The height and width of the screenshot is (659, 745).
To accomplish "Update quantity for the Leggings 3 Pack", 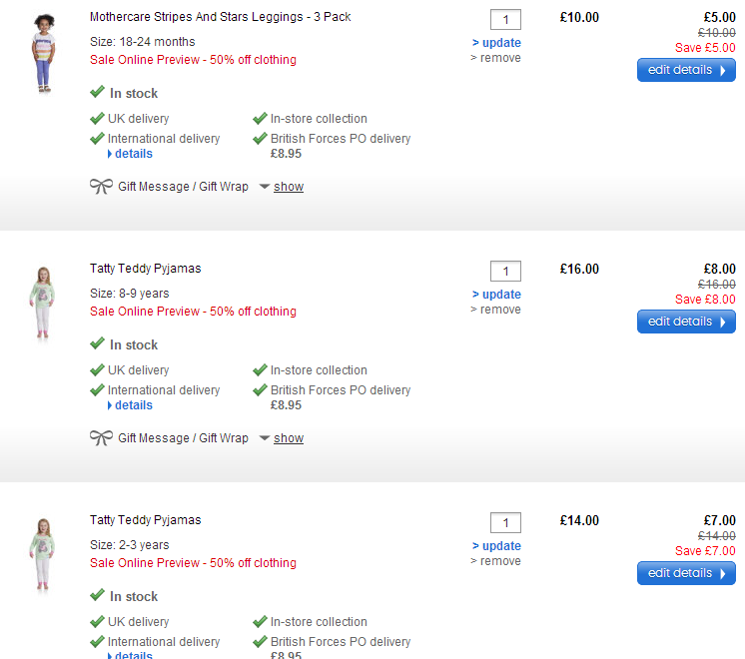I will click(496, 43).
